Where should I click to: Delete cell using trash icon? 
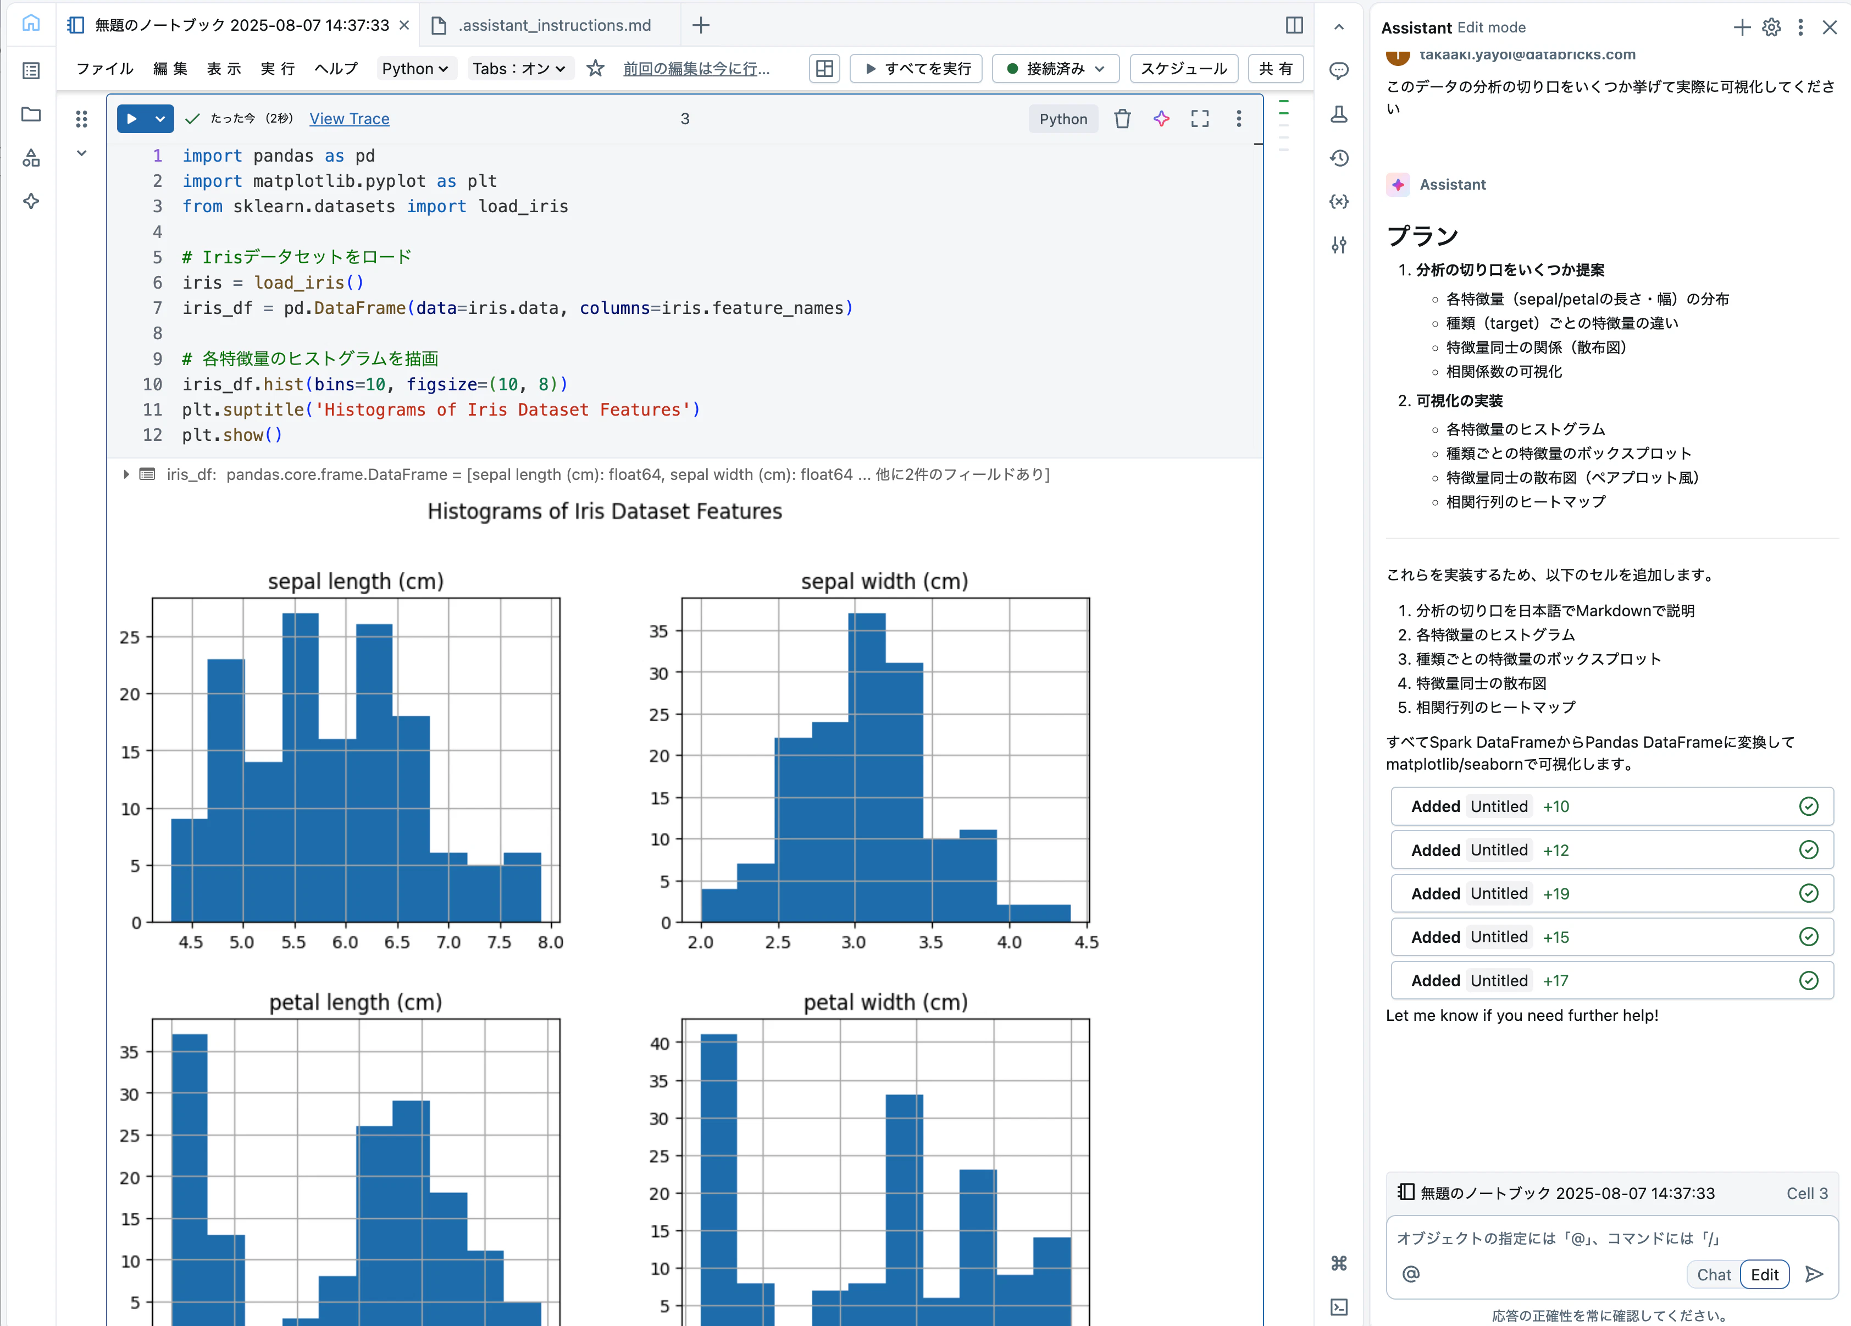(1122, 118)
